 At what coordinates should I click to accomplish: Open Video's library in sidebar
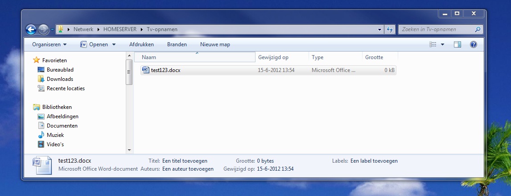[x=55, y=144]
